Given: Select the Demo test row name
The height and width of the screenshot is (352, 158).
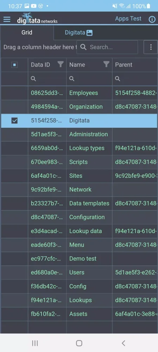Looking at the screenshot, I should 83,259.
